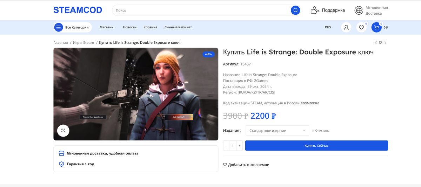Screen dimensions: 421x187
Task: Go to Игры Steam breadcrumb
Action: (83, 43)
